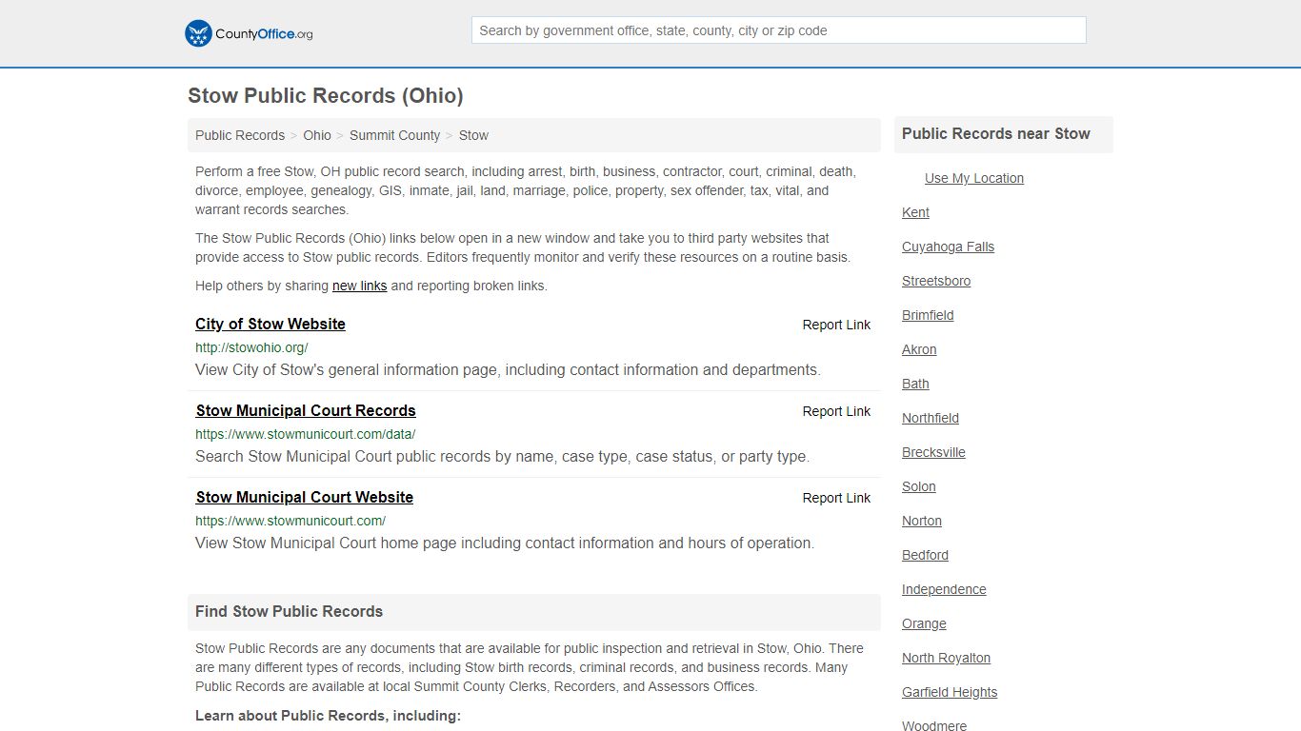Click 'Search Stow Municipal Court public records' description

pyautogui.click(x=502, y=456)
